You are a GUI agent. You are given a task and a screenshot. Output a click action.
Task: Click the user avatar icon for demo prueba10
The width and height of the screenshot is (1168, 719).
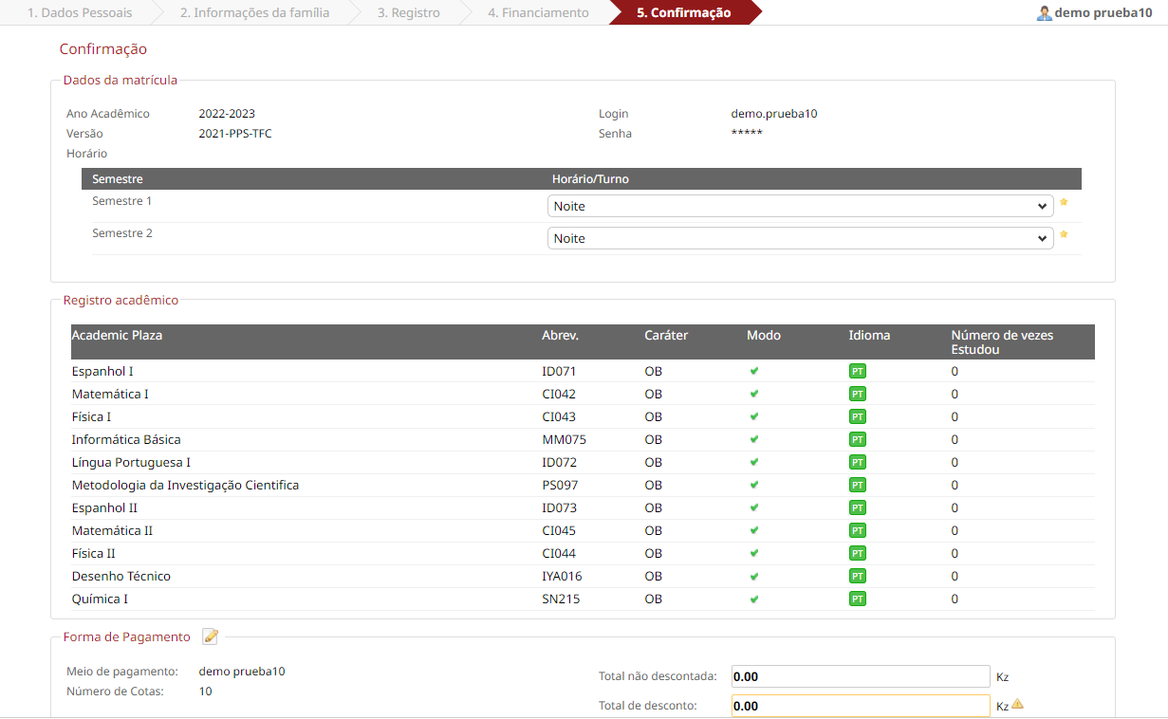click(x=1044, y=13)
